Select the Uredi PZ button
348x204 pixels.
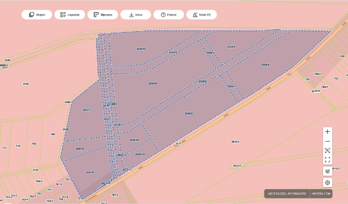pyautogui.click(x=201, y=15)
